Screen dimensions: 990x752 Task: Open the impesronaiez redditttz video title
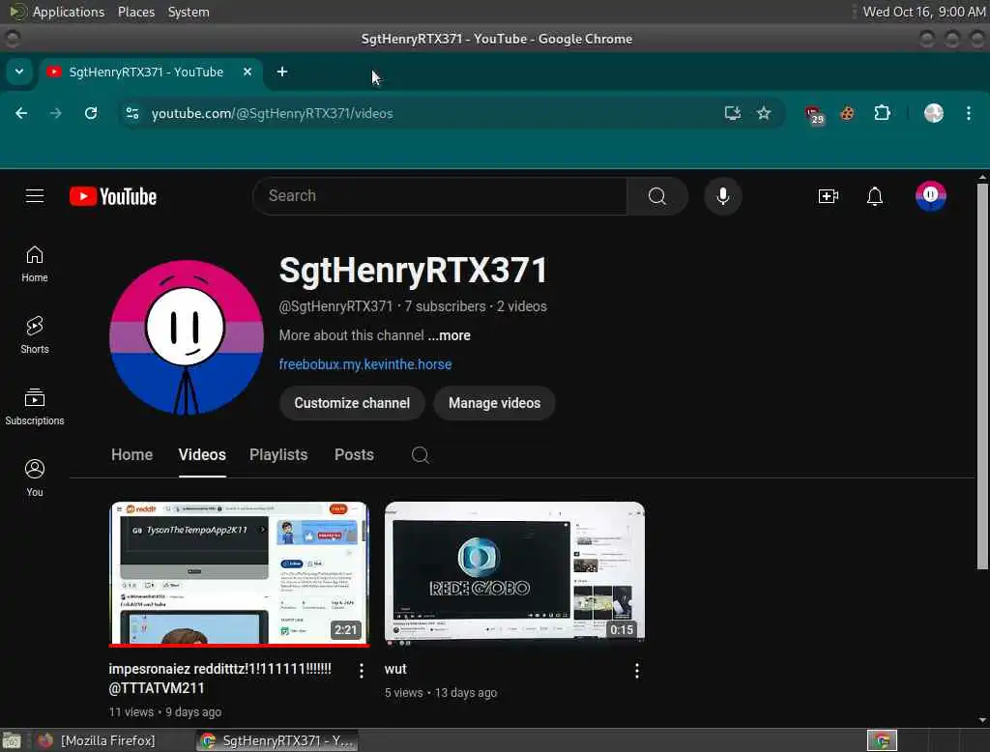pyautogui.click(x=220, y=679)
